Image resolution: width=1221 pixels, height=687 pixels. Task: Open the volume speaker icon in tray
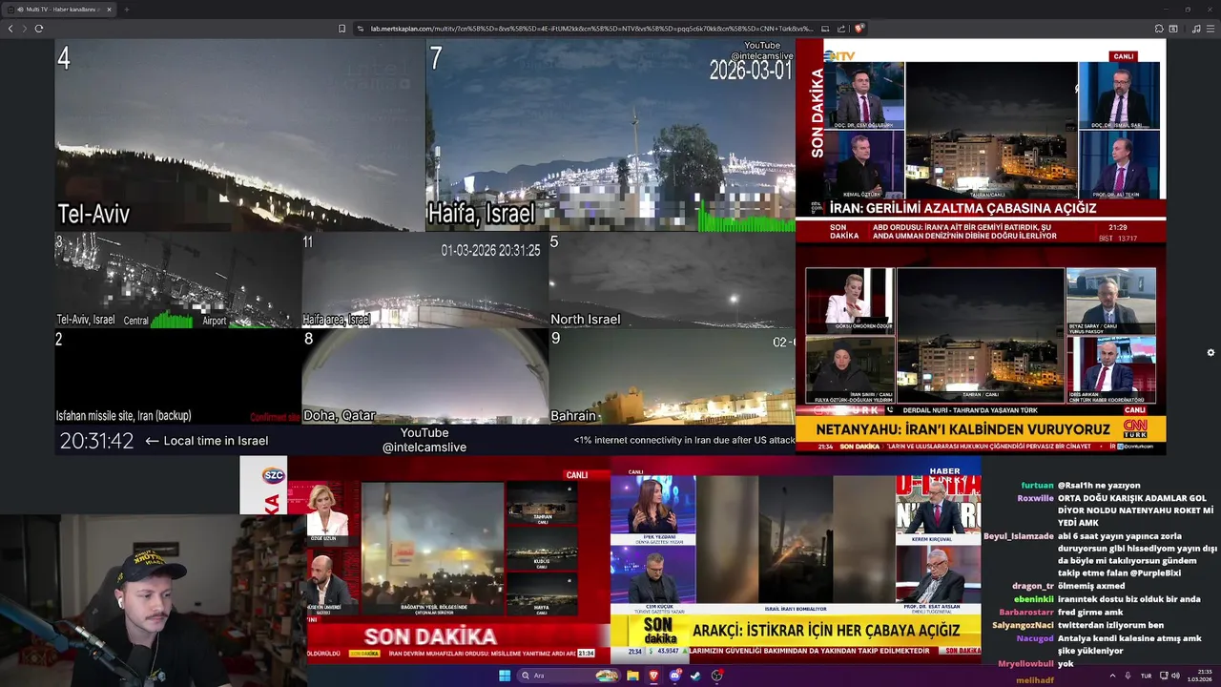[x=1175, y=676]
